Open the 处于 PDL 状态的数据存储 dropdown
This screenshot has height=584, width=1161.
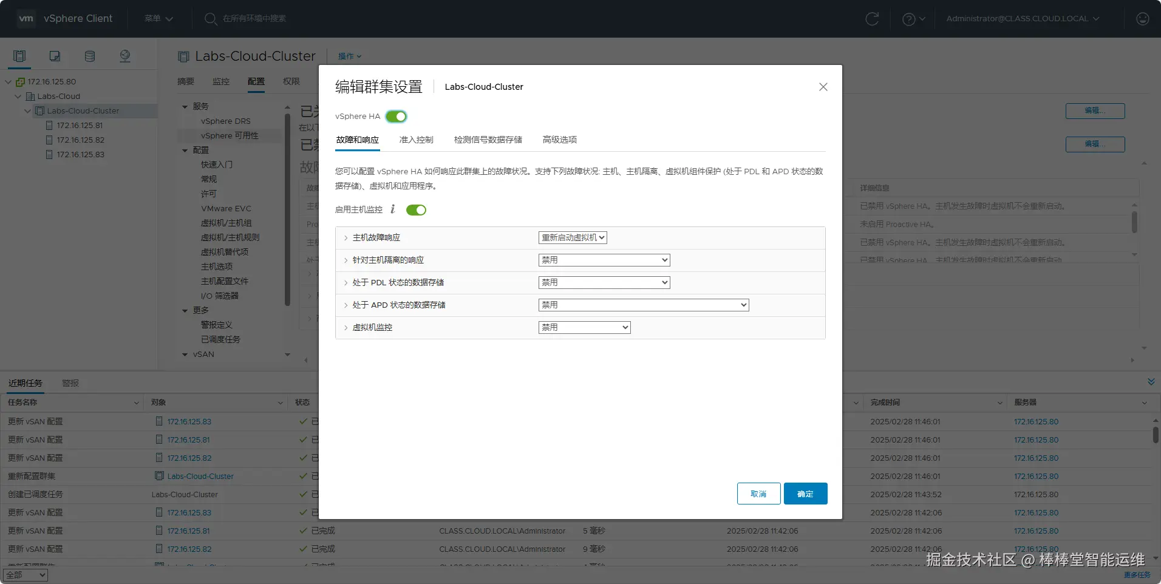604,282
